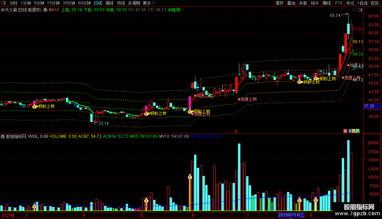Click the FK: 61.94 value
Screen dimensions: 382x219
click(x=137, y=10)
